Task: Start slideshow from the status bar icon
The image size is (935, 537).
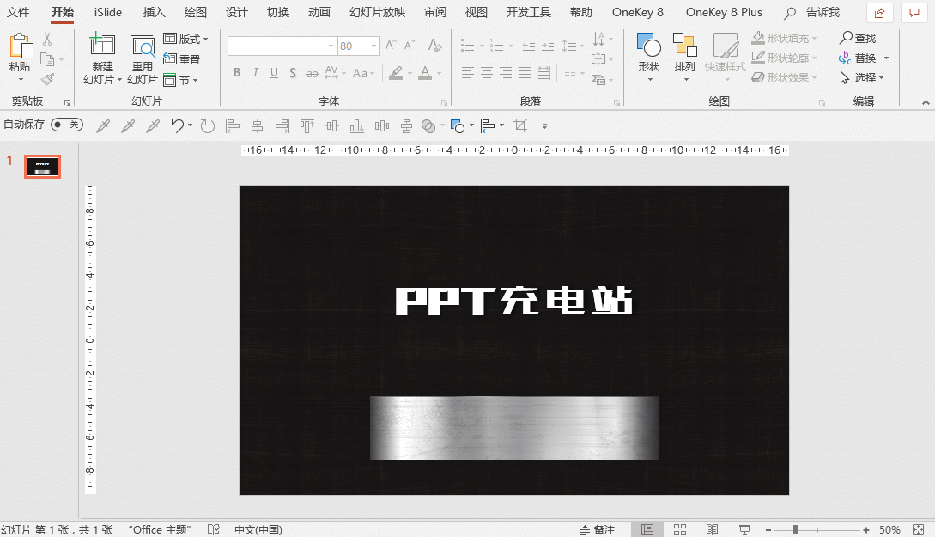Action: coord(744,530)
